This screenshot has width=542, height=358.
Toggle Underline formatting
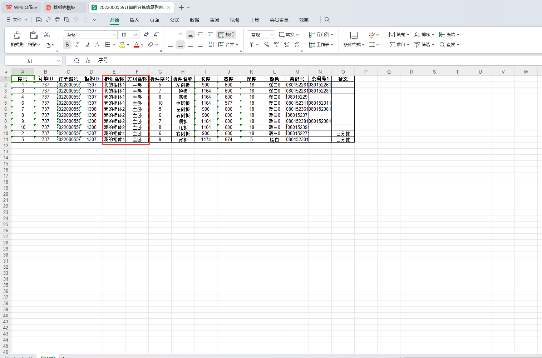click(x=87, y=45)
